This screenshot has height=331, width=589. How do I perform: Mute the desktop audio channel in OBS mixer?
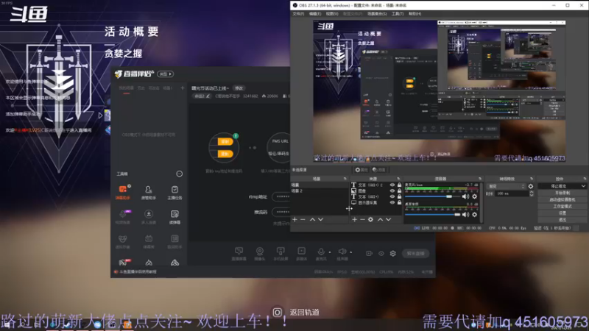pyautogui.click(x=466, y=214)
